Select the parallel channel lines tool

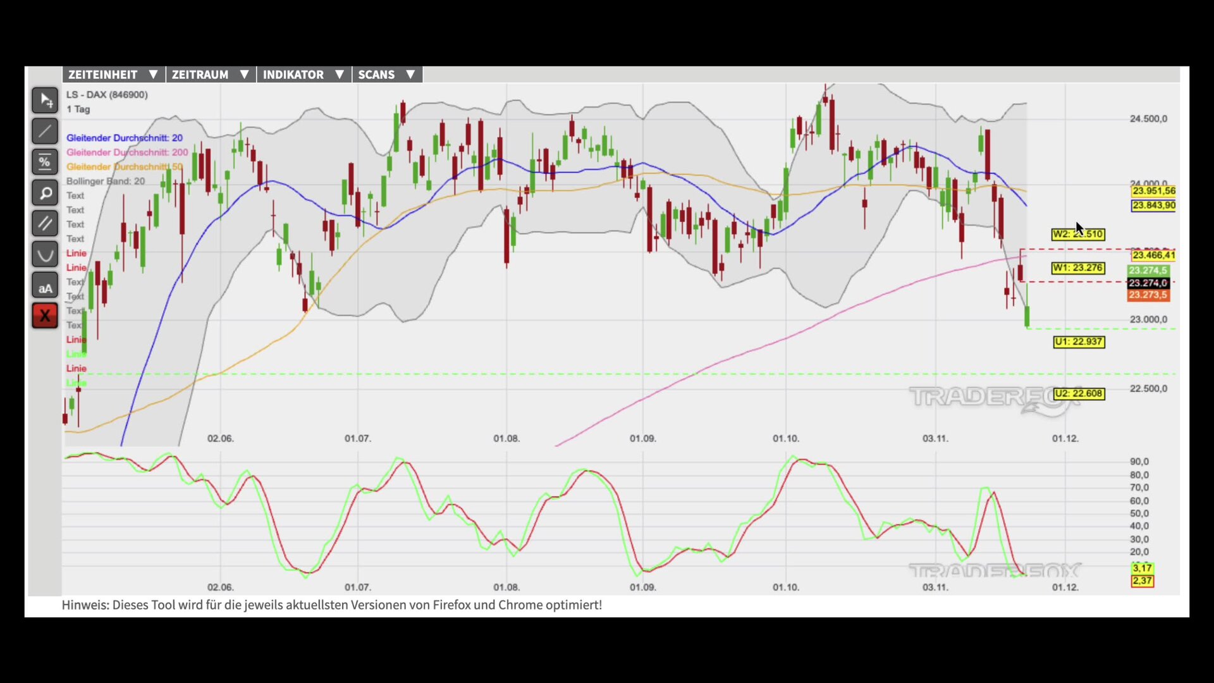tap(45, 223)
